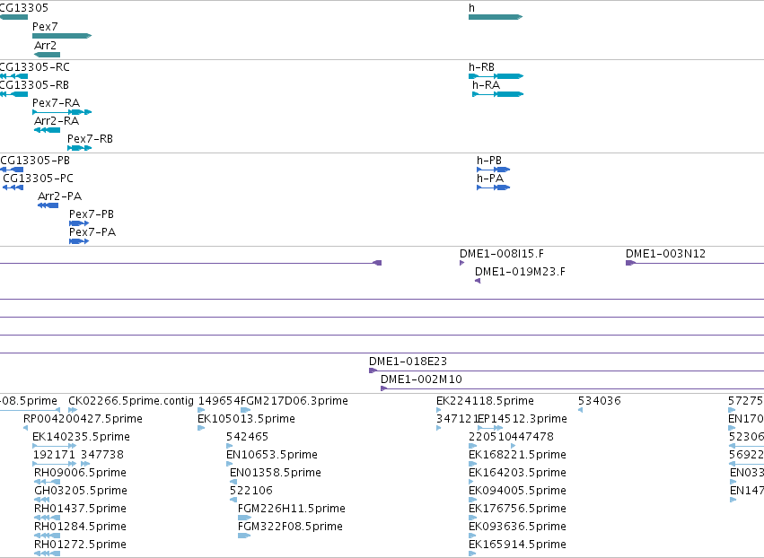Open the Pex7-RB transcript label
This screenshot has width=764, height=558.
[90, 139]
